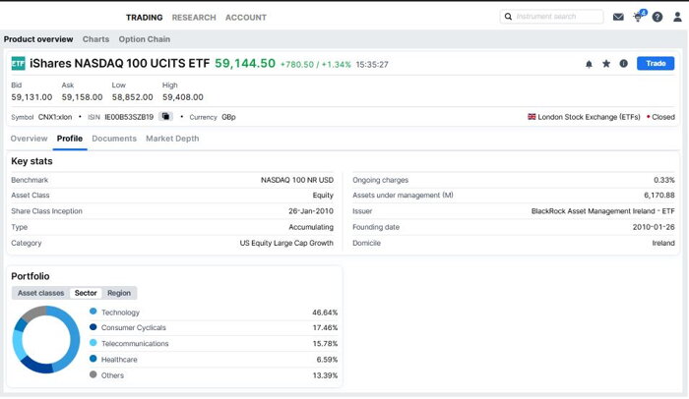Click the help question mark icon
This screenshot has width=689, height=399.
[658, 17]
